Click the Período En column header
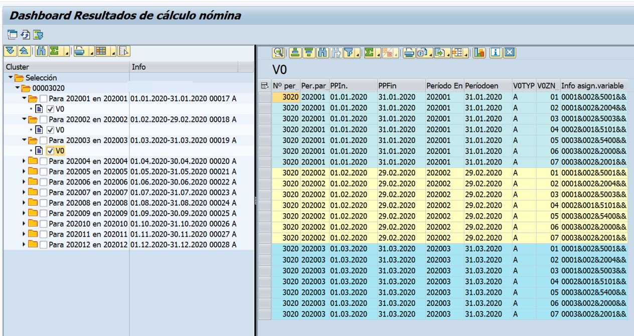 [x=444, y=85]
